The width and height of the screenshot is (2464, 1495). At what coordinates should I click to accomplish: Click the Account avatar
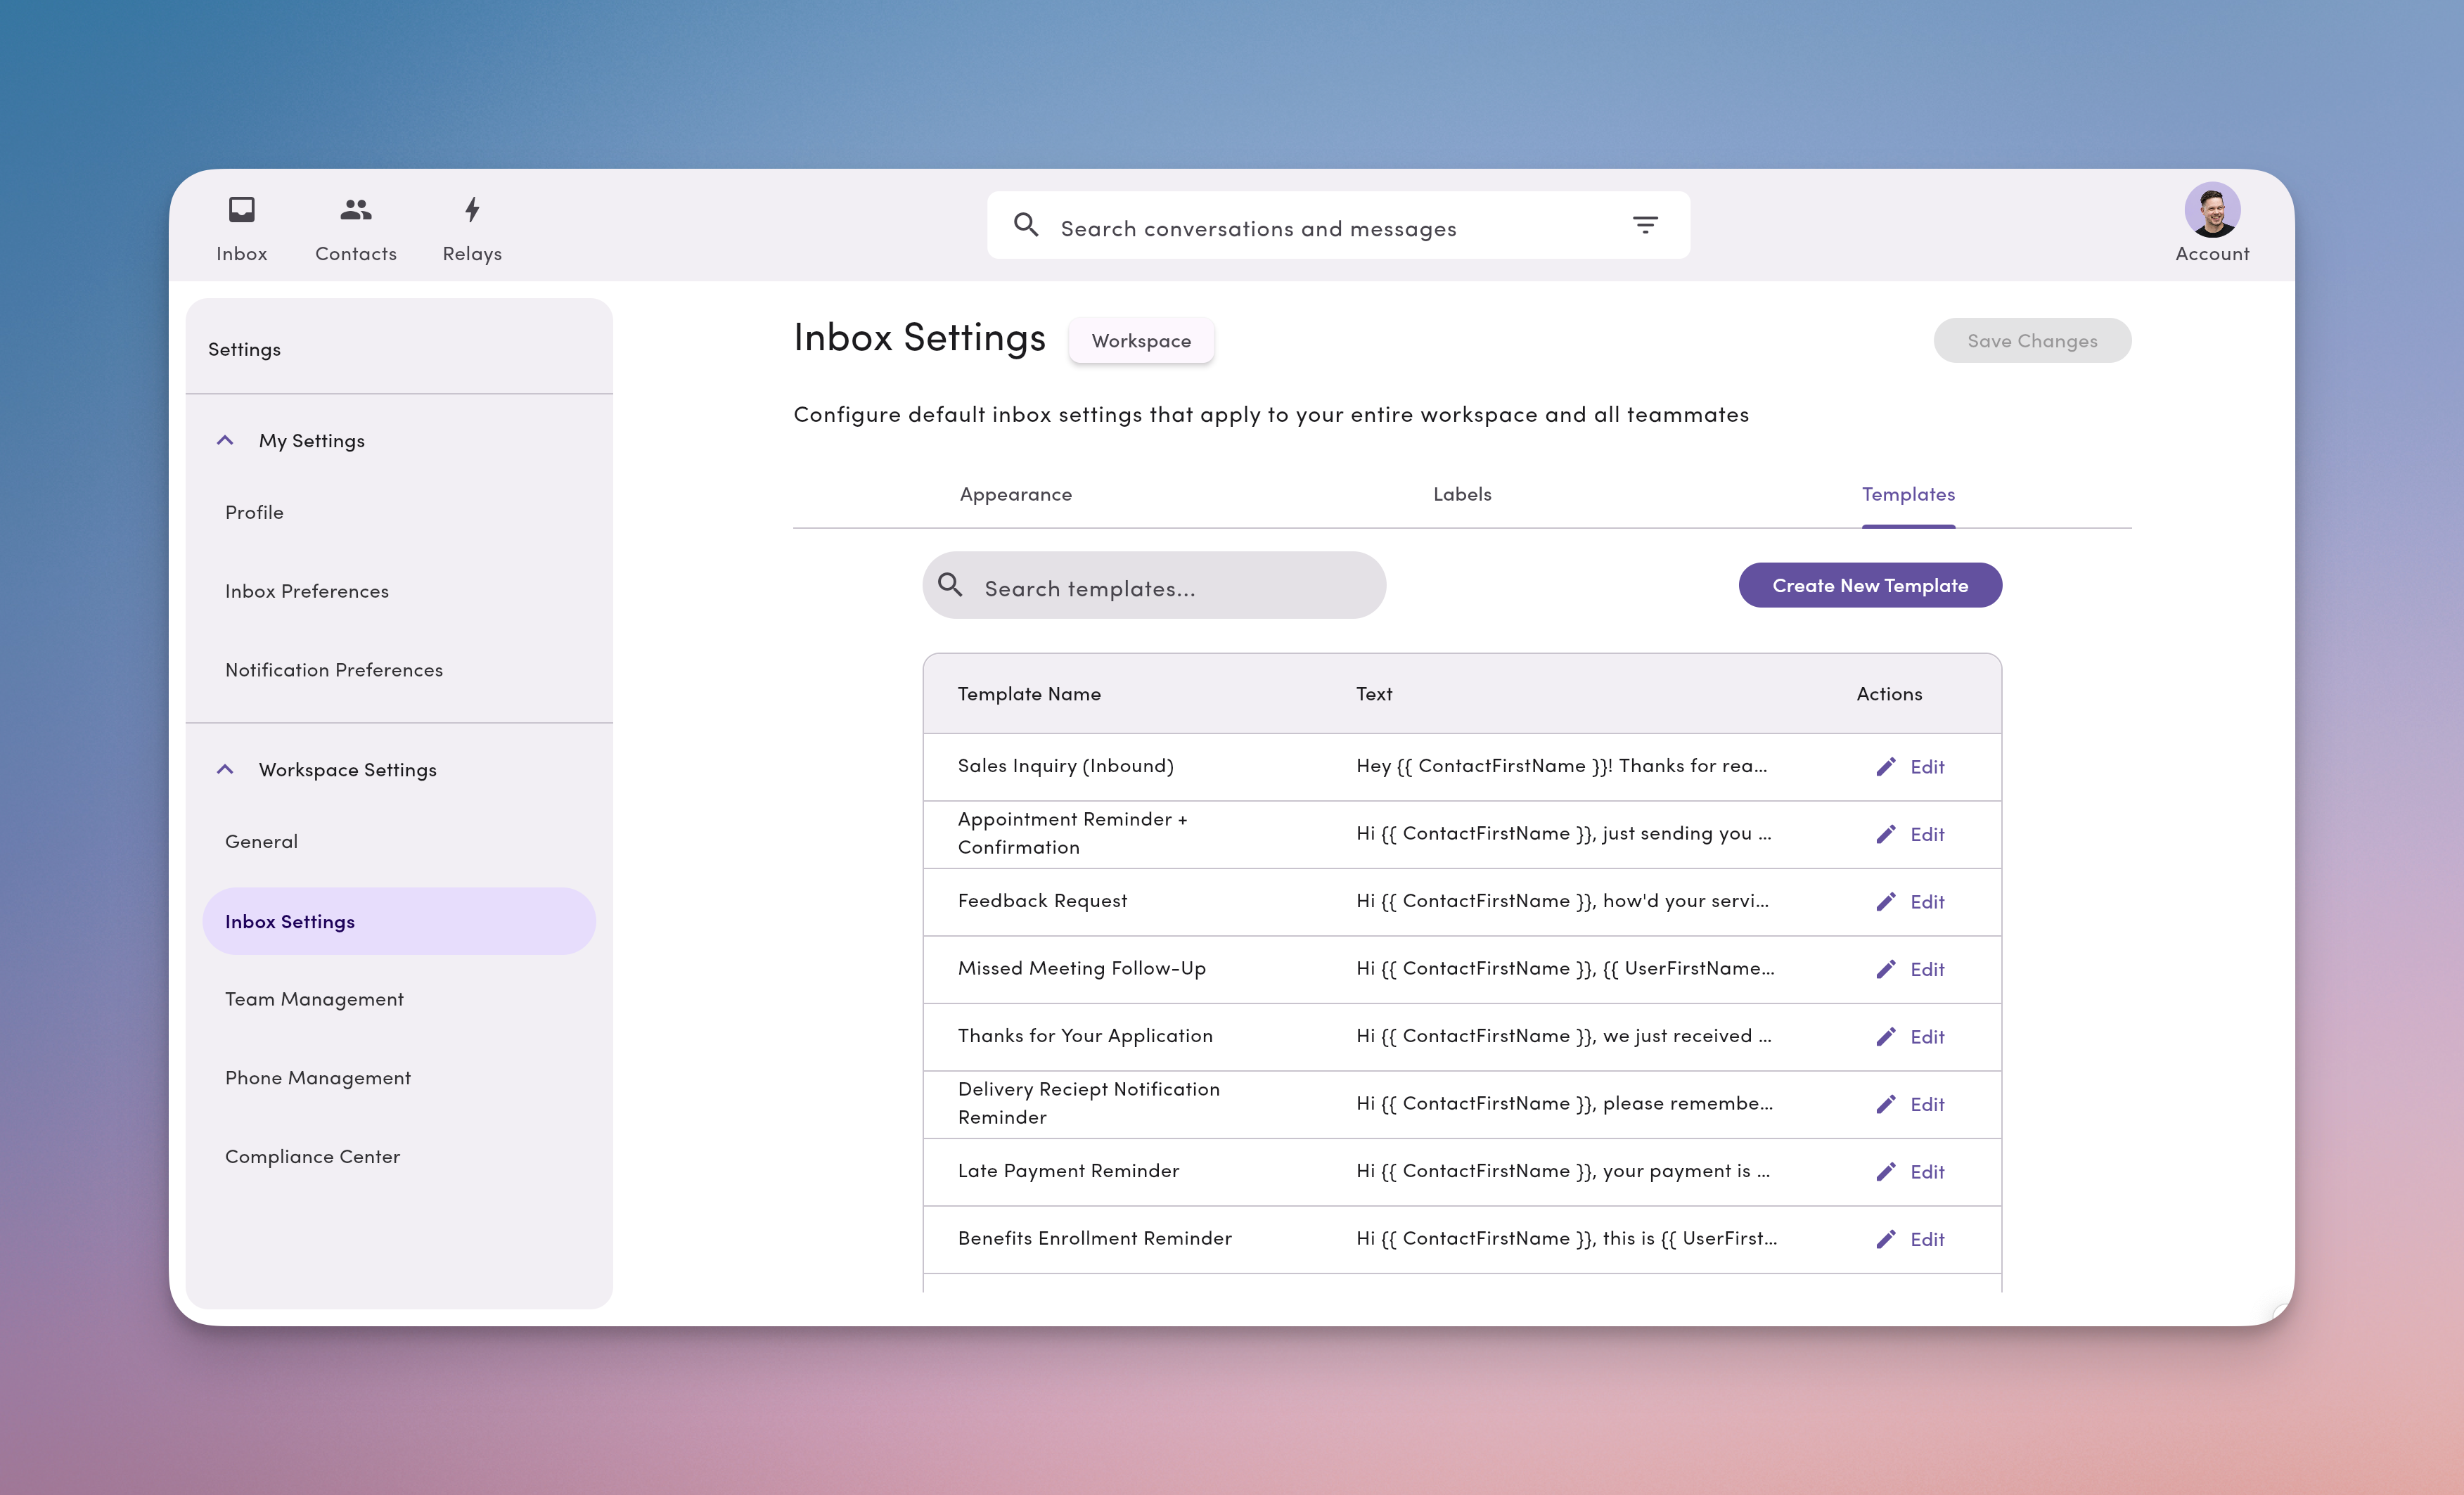tap(2210, 211)
